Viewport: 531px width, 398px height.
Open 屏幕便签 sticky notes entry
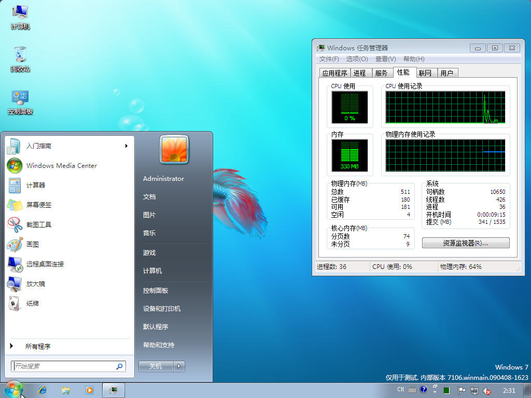point(69,205)
